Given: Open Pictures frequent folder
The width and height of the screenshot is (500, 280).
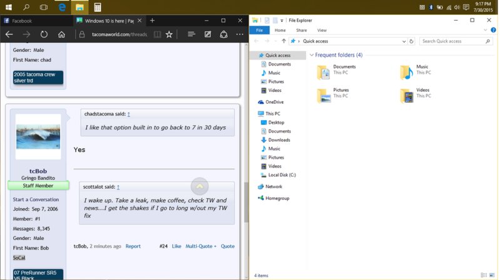Looking at the screenshot, I should click(x=333, y=94).
